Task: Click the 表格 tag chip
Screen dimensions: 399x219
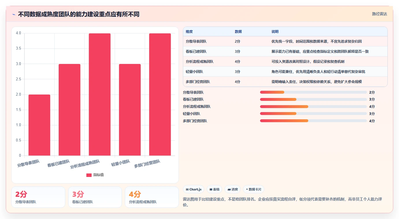Action: click(214, 189)
